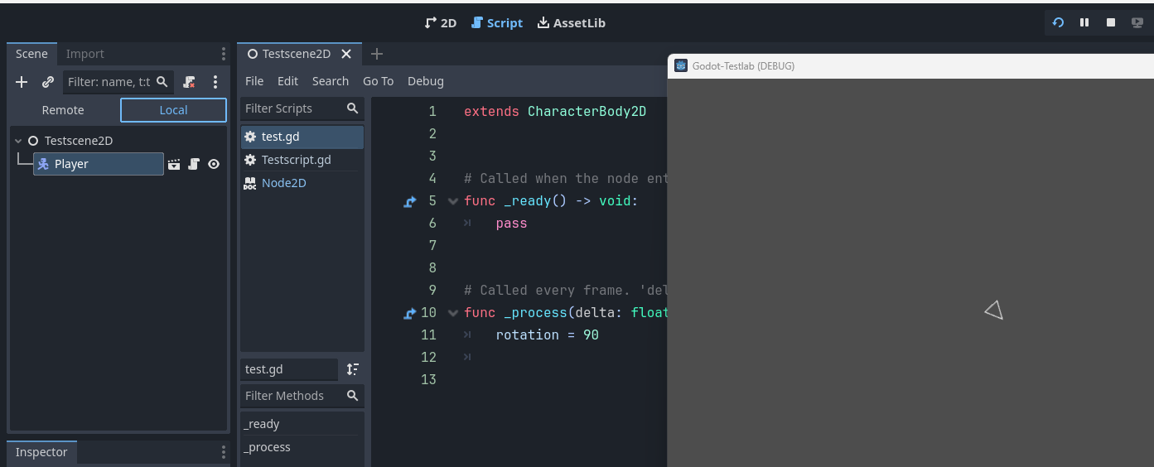Pause the running project
The image size is (1154, 467).
point(1084,22)
